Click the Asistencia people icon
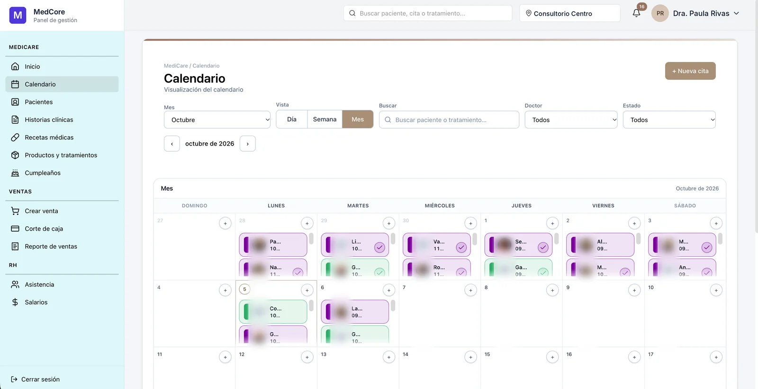Screen dimensions: 758x389 click(15, 285)
